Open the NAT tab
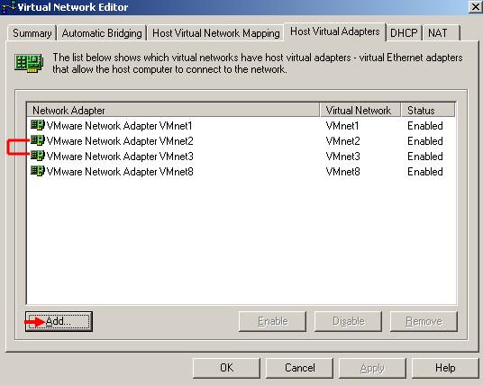 (x=442, y=33)
